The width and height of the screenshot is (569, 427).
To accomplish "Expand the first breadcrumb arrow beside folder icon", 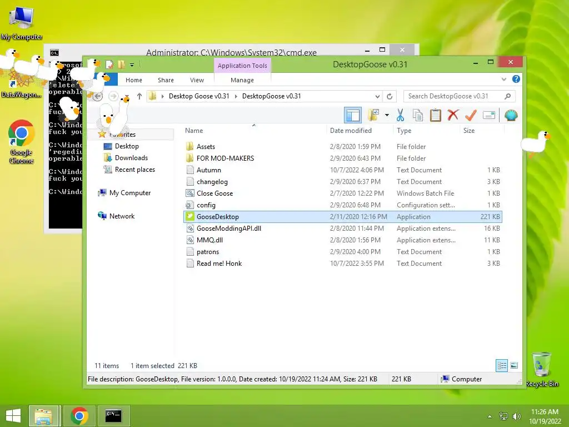I will 163,96.
